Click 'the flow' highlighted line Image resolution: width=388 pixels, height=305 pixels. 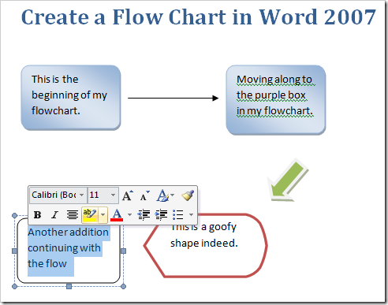[x=47, y=264]
